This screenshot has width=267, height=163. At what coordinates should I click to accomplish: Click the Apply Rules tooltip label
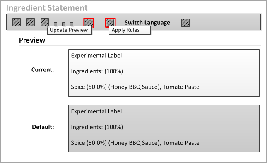click(130, 30)
